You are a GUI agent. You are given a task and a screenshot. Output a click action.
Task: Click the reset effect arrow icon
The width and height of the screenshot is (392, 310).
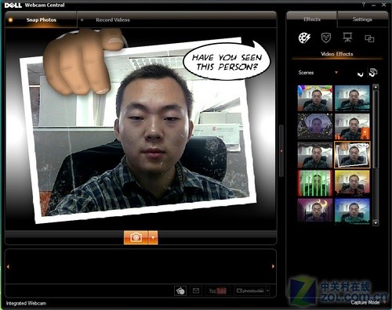click(x=361, y=74)
